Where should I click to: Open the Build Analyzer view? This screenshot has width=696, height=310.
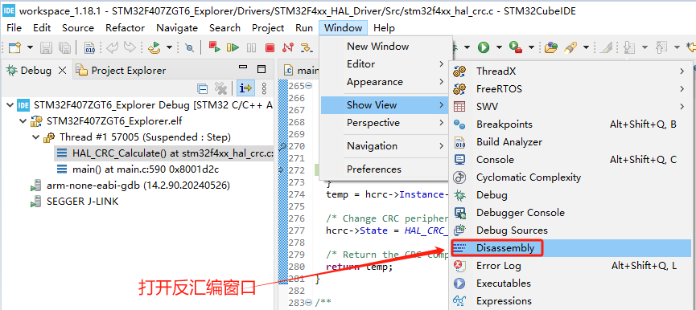[570, 142]
